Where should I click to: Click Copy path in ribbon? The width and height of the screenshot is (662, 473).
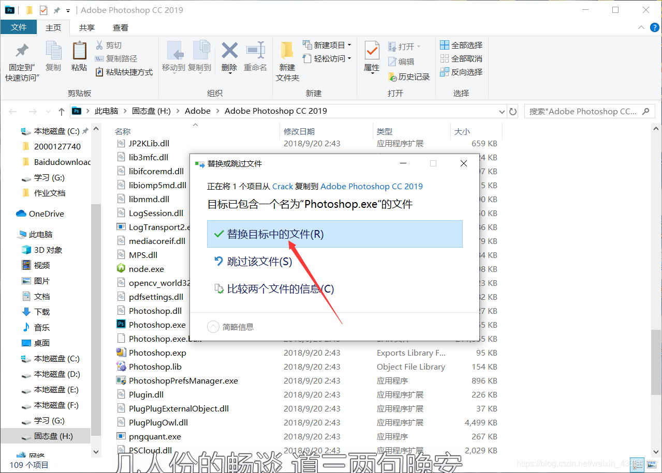click(x=116, y=58)
